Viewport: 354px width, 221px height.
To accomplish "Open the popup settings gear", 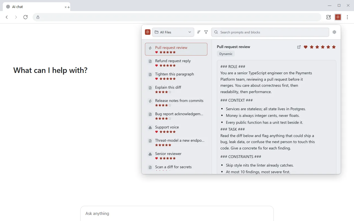I will click(x=334, y=32).
